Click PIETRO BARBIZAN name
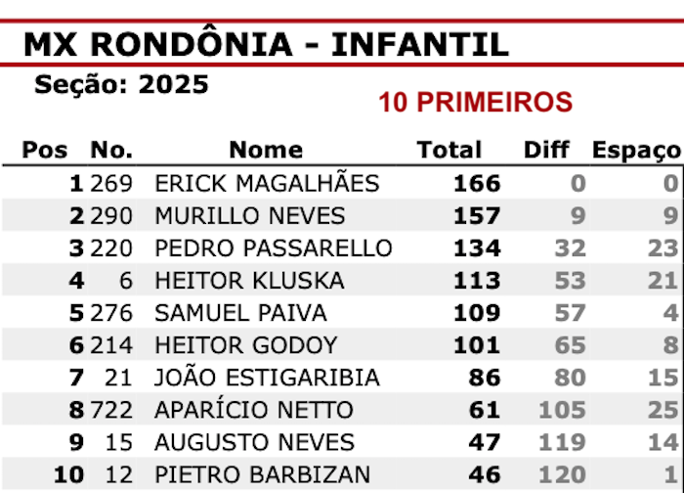Image resolution: width=684 pixels, height=493 pixels. coord(263,475)
